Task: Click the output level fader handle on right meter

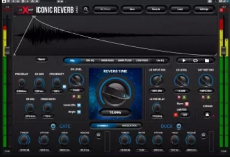Action: click(x=224, y=51)
